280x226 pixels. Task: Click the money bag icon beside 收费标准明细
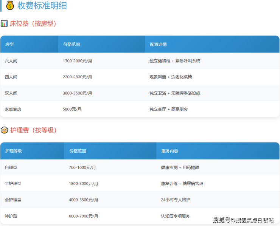tap(10, 5)
